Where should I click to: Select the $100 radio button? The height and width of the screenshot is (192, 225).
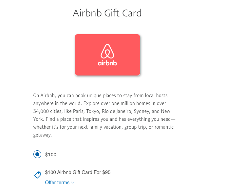(37, 154)
